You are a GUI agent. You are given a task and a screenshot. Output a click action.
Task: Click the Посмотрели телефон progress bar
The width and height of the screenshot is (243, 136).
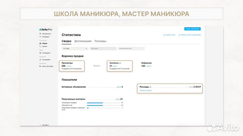pyautogui.click(x=103, y=103)
